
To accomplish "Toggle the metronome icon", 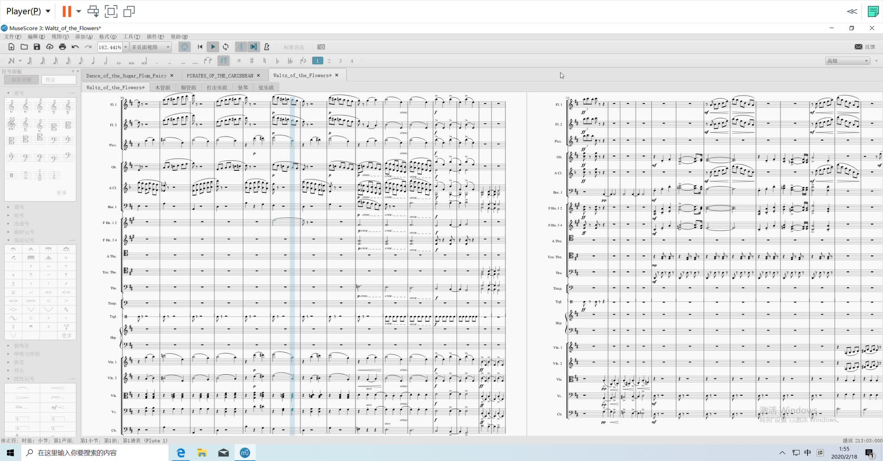I will 267,47.
